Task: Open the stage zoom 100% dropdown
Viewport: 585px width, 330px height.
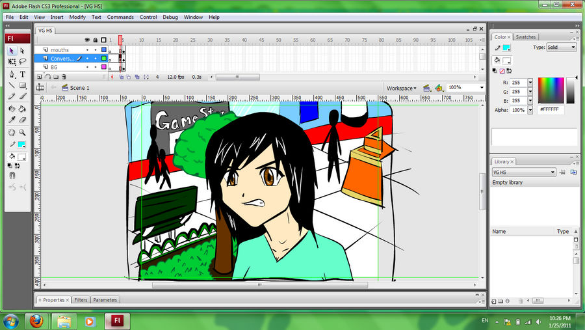Action: (x=482, y=87)
